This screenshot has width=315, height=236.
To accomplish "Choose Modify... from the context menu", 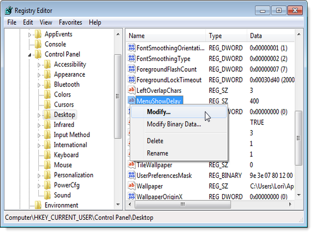I will coord(159,112).
